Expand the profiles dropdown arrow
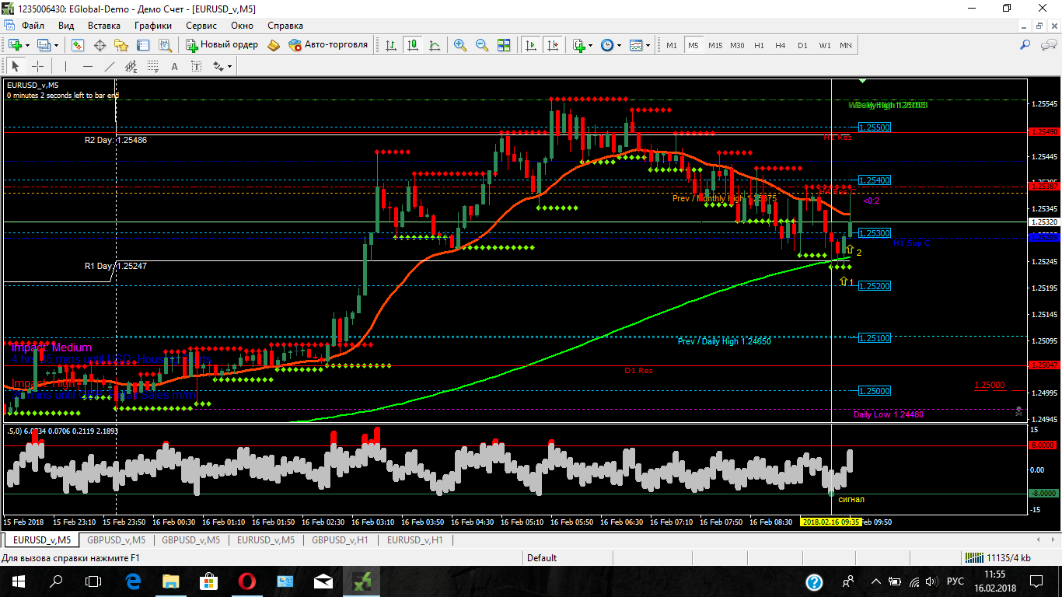 56,45
